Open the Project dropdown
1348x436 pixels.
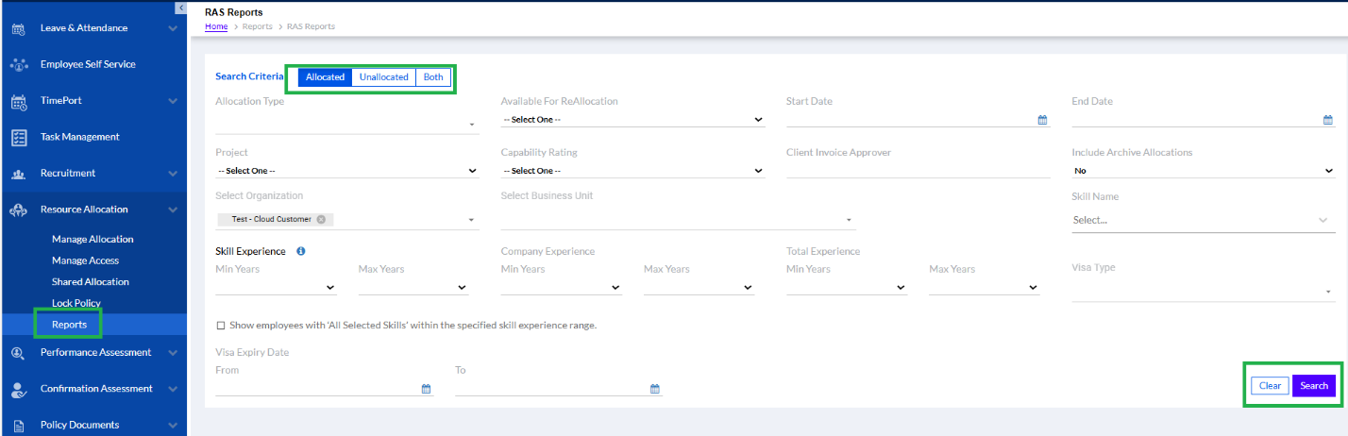tap(347, 171)
